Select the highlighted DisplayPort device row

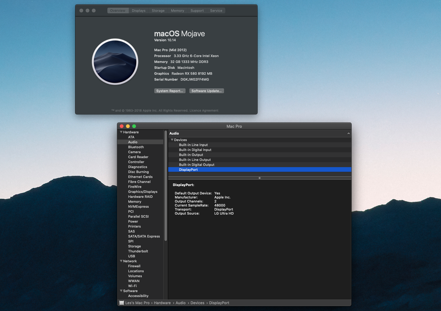point(260,170)
